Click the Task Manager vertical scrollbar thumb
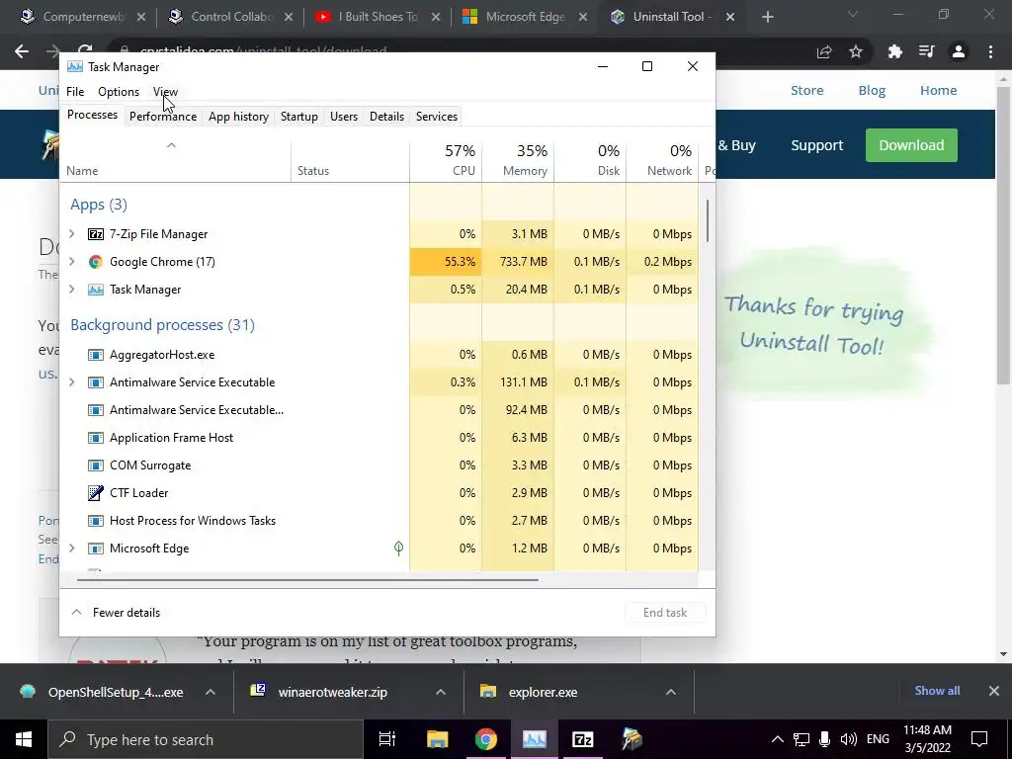Viewport: 1012px width, 759px height. tap(708, 220)
